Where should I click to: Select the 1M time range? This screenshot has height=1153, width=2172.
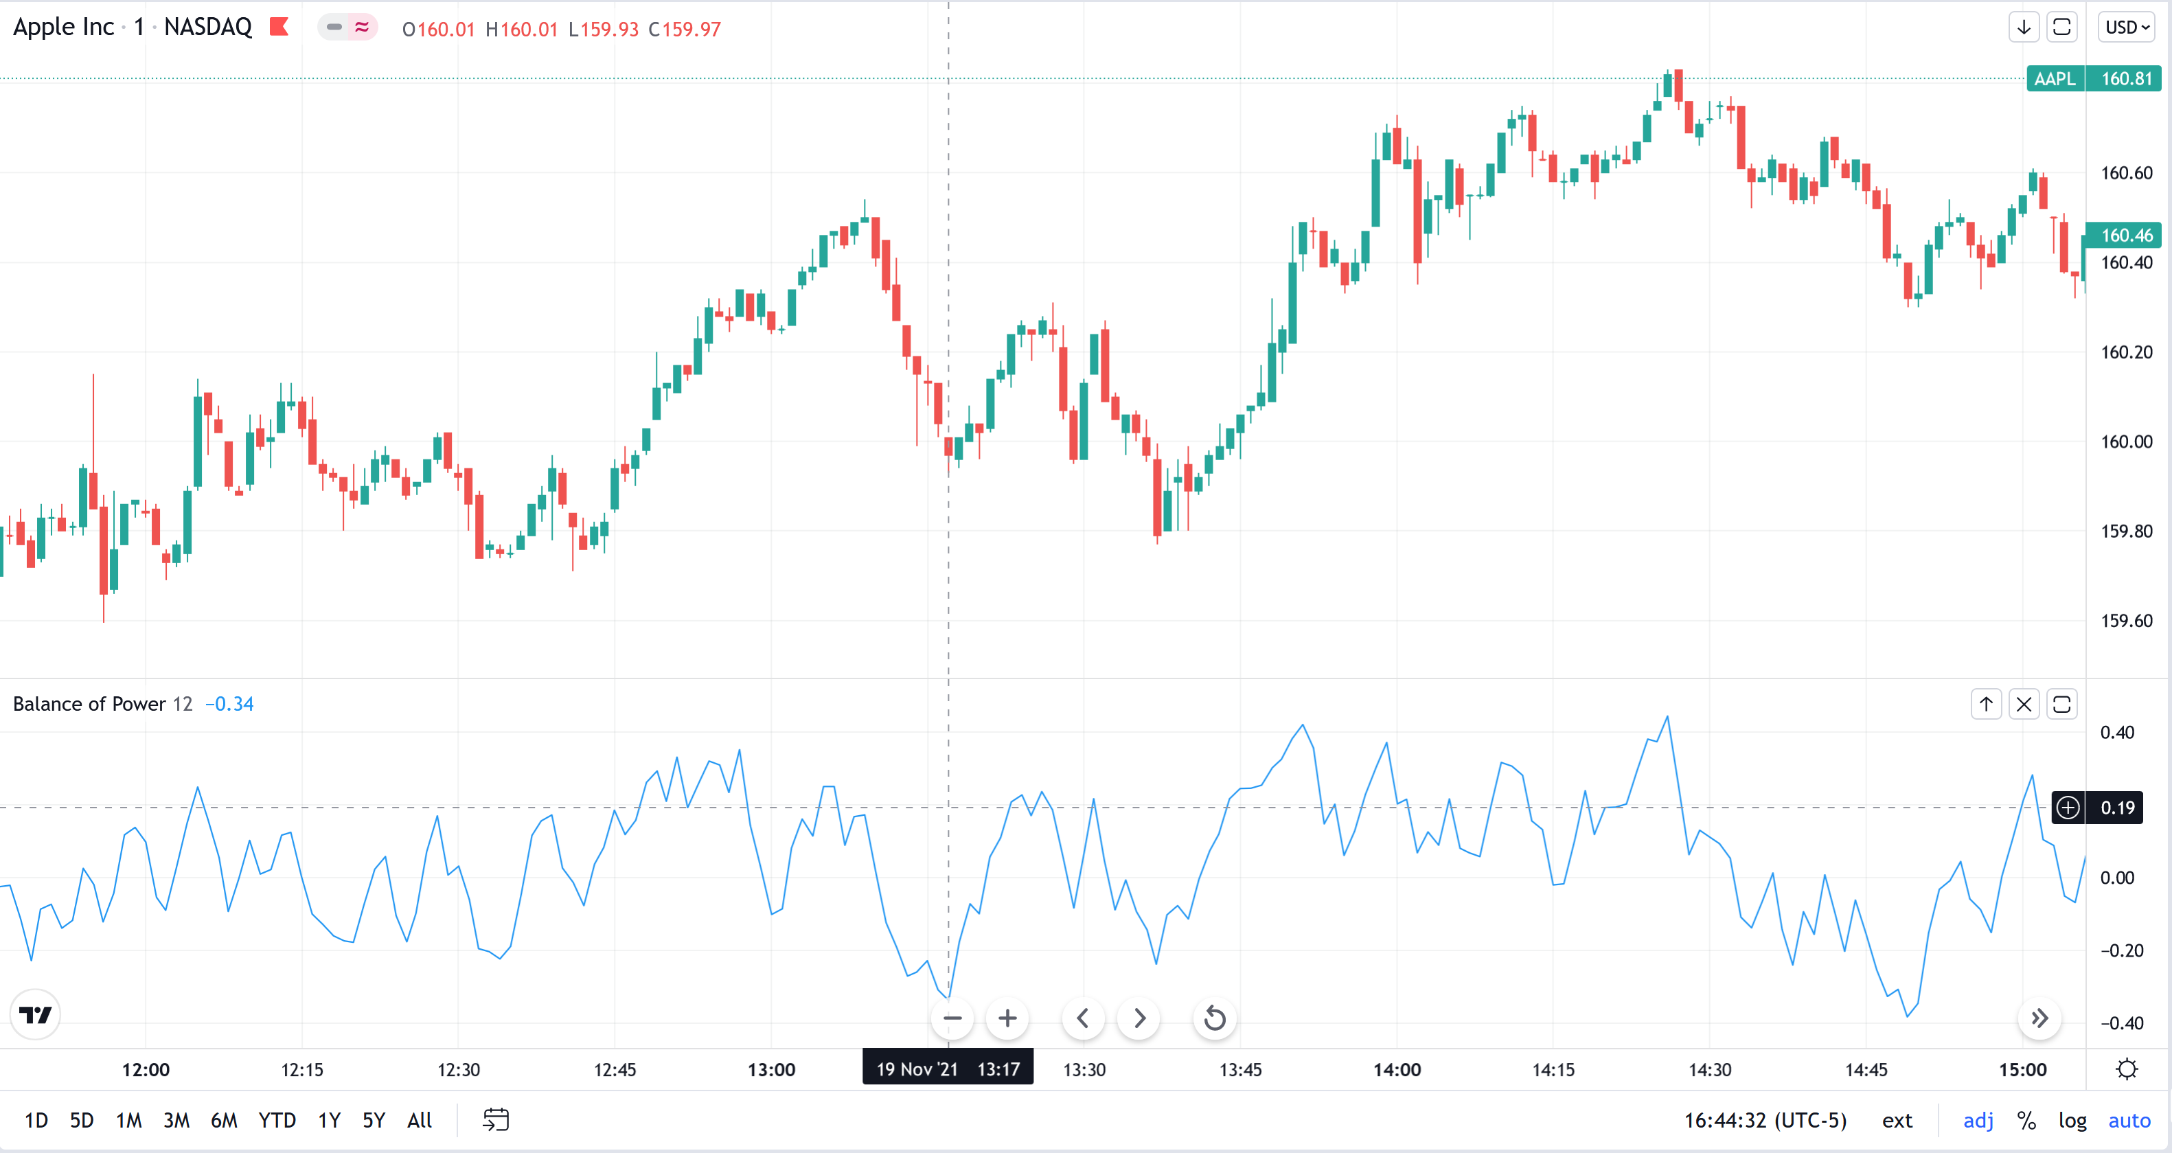pos(129,1120)
